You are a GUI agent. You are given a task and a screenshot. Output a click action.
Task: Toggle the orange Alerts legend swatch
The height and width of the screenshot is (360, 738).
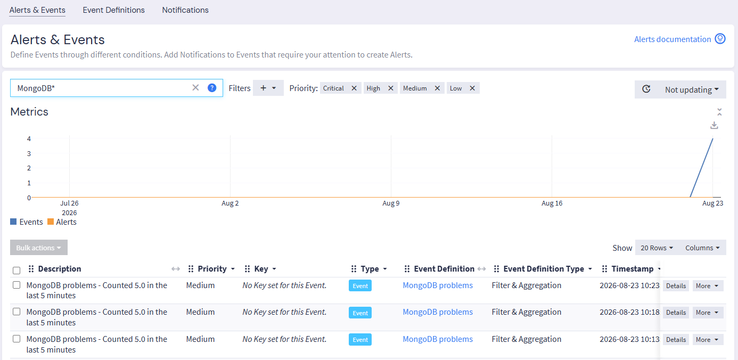point(51,222)
